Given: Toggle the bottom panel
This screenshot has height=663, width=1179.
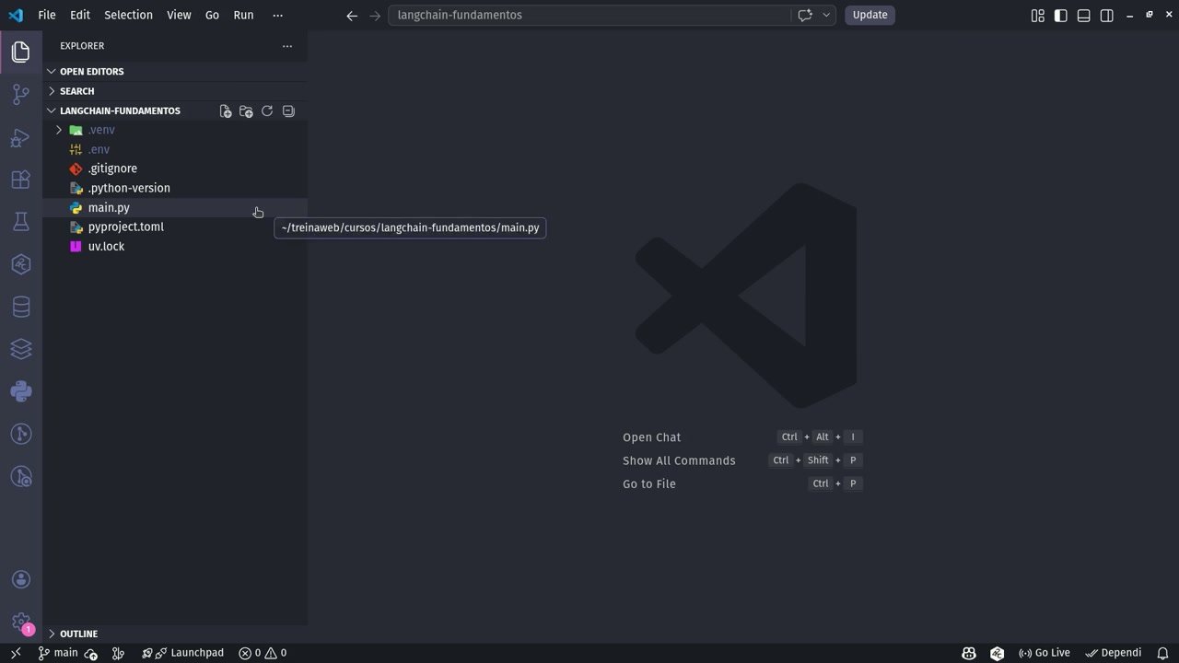Looking at the screenshot, I should tap(1084, 15).
